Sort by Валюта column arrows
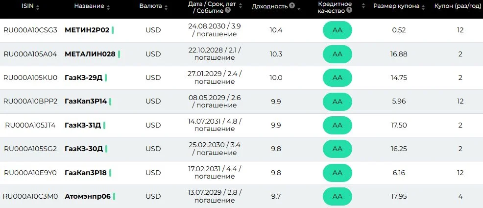483x208 pixels. pos(166,7)
